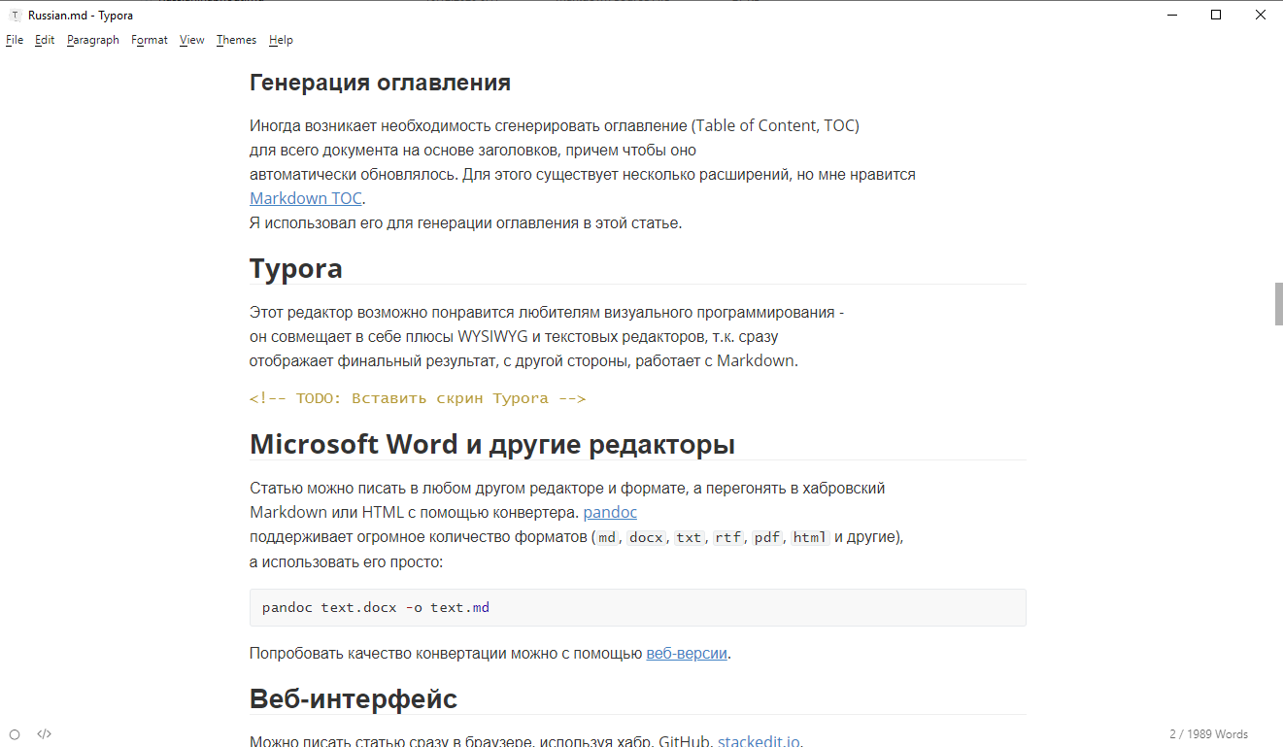
Task: Click the Typora app icon in title bar
Action: (x=15, y=16)
